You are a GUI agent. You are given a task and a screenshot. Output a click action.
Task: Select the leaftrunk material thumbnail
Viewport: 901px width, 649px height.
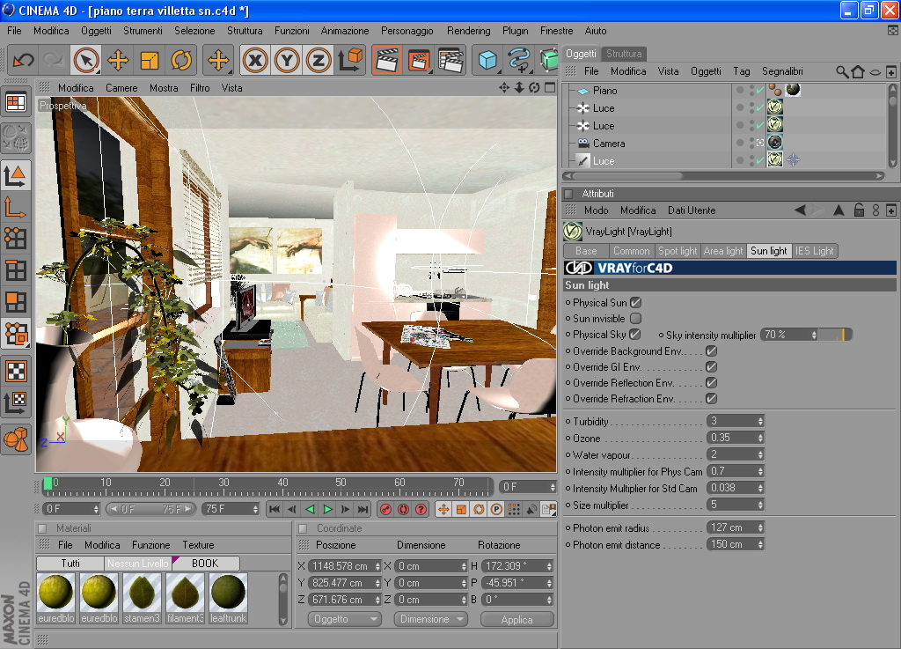coord(228,598)
